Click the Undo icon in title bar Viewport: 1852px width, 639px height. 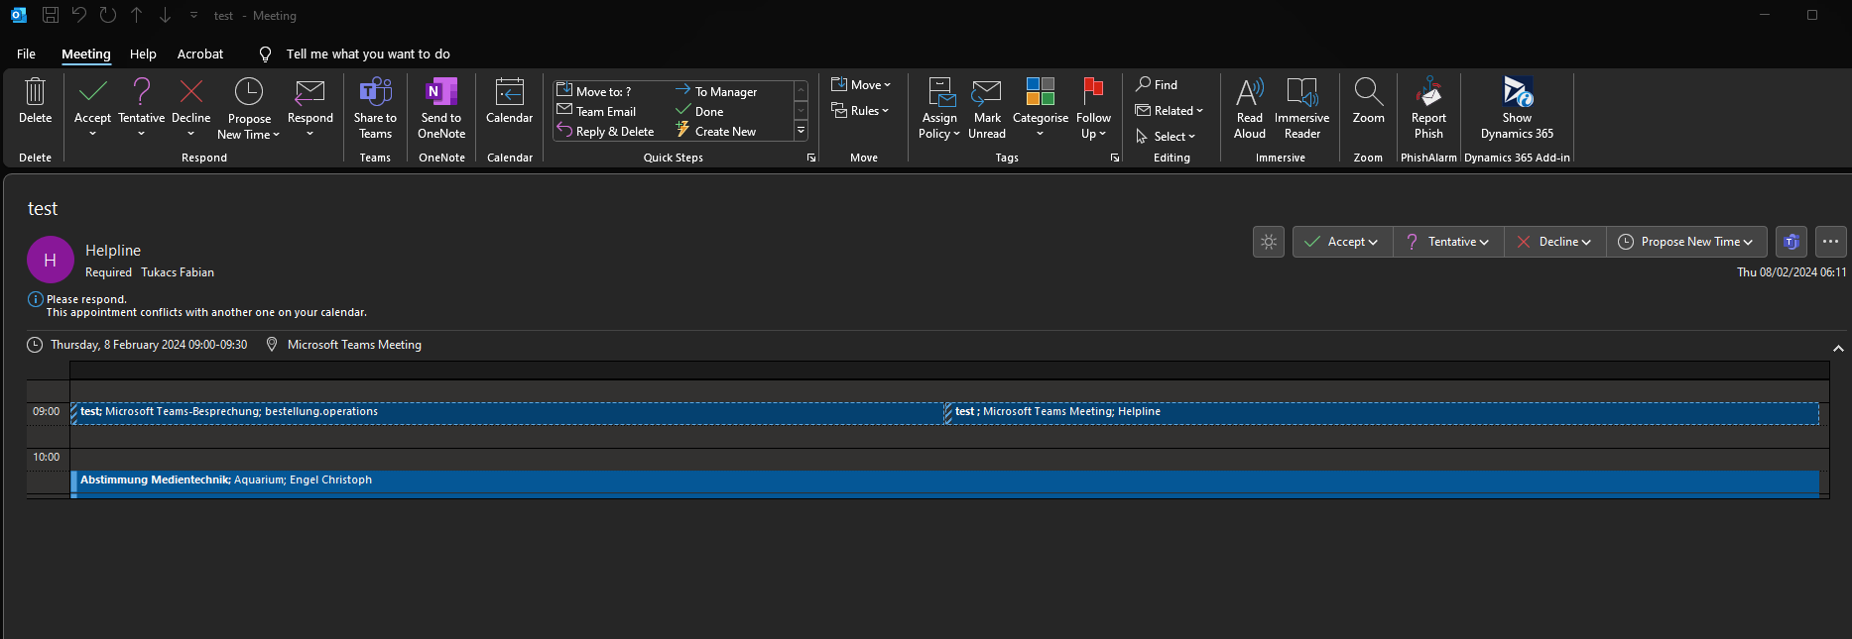pyautogui.click(x=79, y=15)
